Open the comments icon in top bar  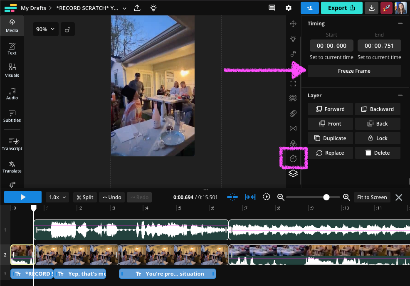pos(272,8)
